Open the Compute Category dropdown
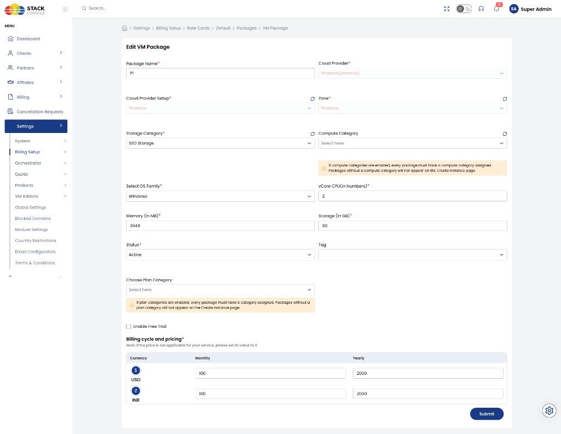Viewport: 561px width, 434px height. click(x=413, y=143)
